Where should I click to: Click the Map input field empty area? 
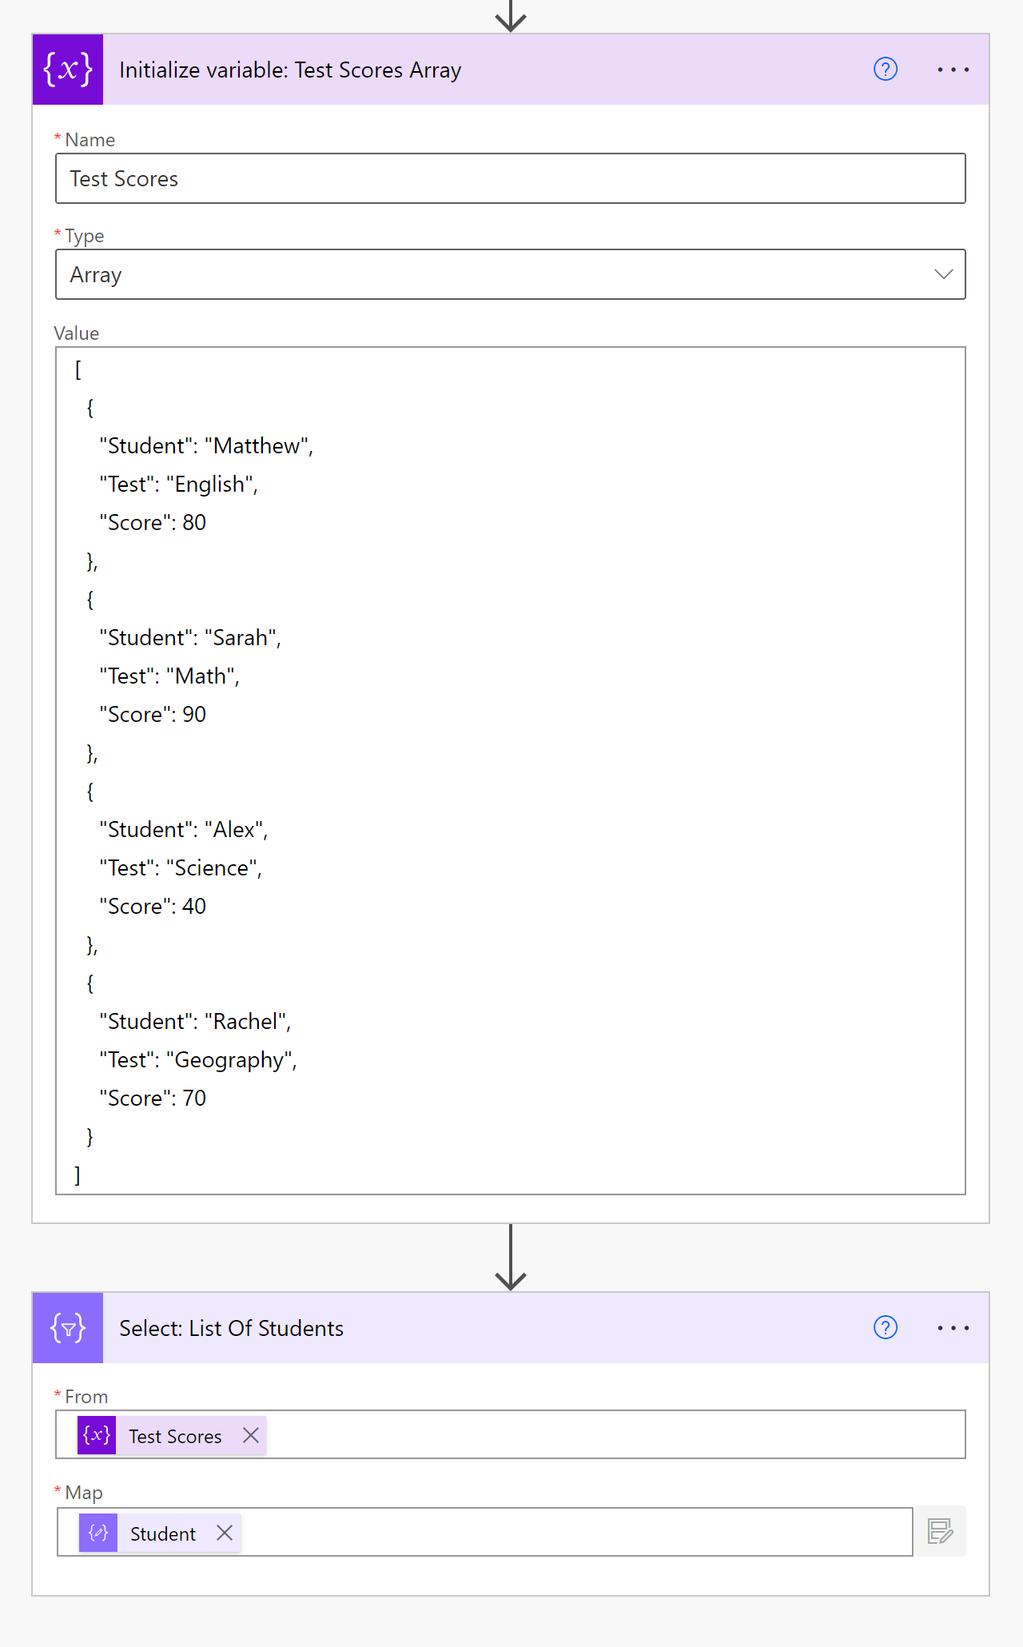click(575, 1532)
